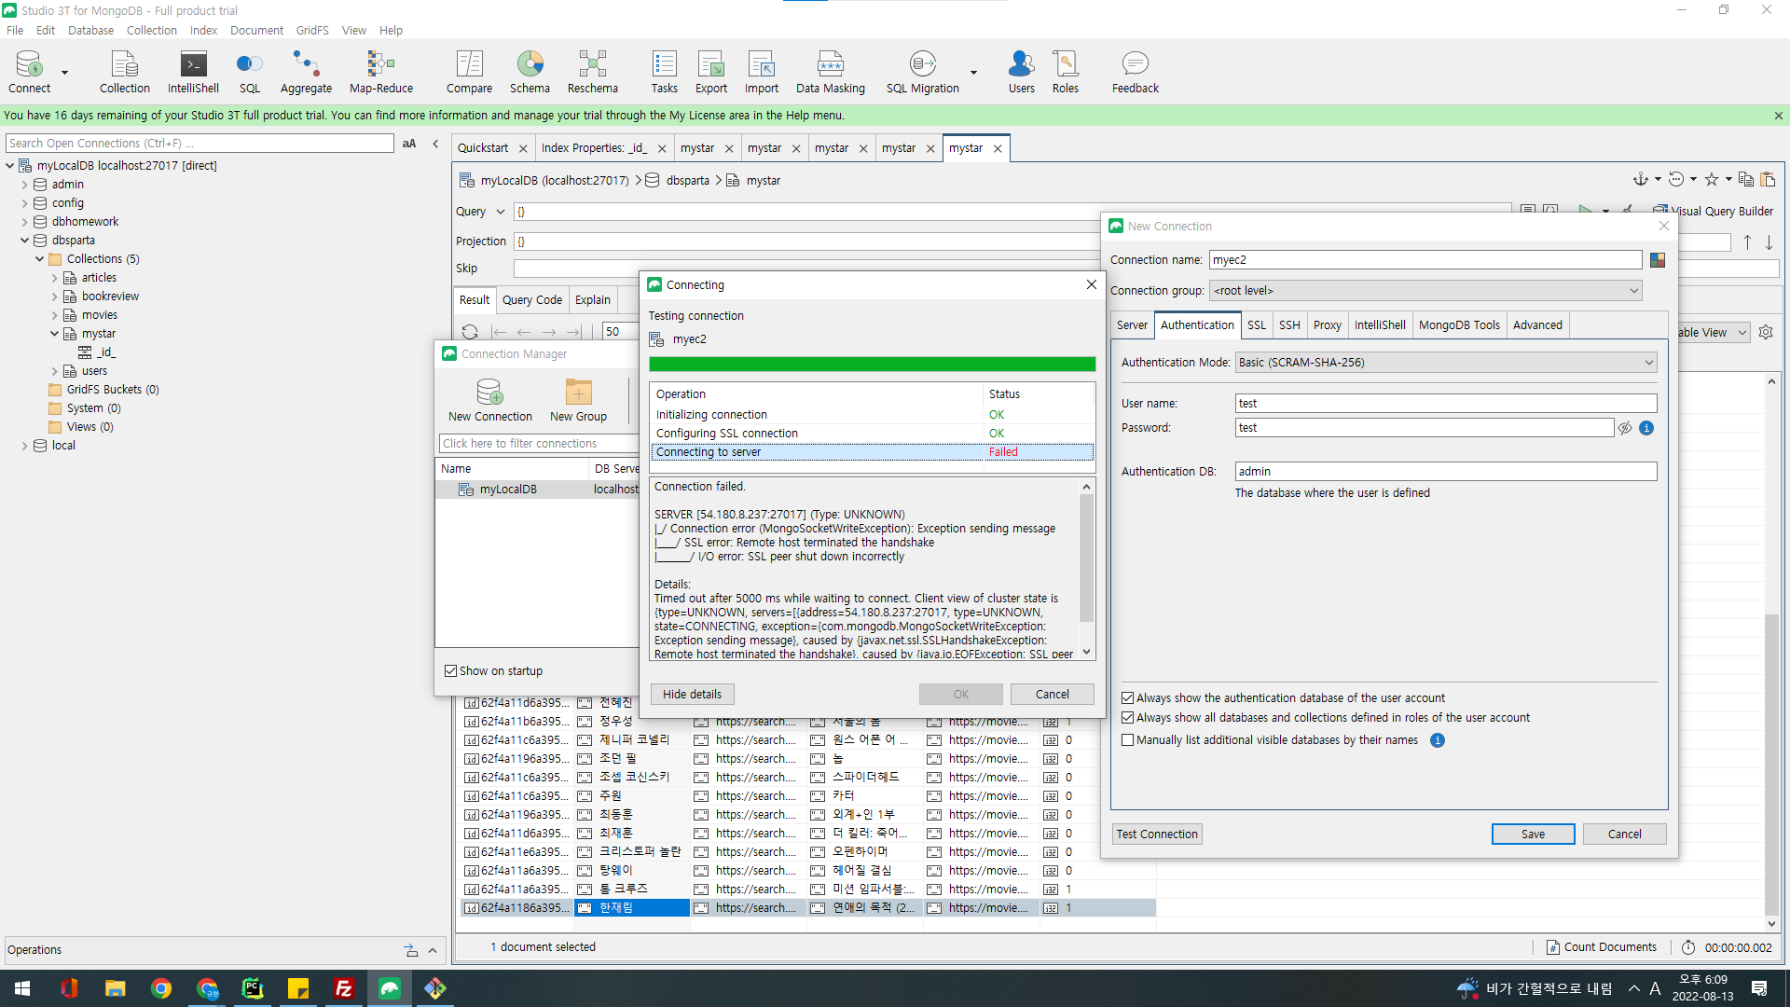Open the Collection toolbar icon

(x=124, y=72)
